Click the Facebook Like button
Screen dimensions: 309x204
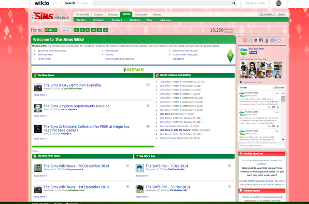pyautogui.click(x=253, y=52)
